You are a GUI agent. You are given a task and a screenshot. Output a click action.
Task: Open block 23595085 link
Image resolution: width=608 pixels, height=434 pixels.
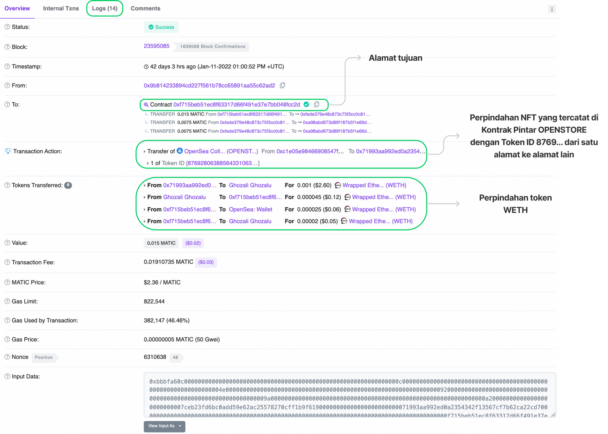[x=157, y=46]
